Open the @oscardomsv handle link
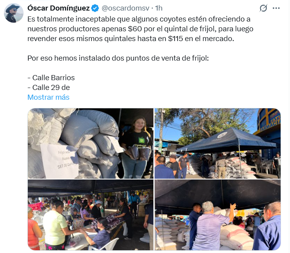The height and width of the screenshot is (253, 290). [125, 8]
